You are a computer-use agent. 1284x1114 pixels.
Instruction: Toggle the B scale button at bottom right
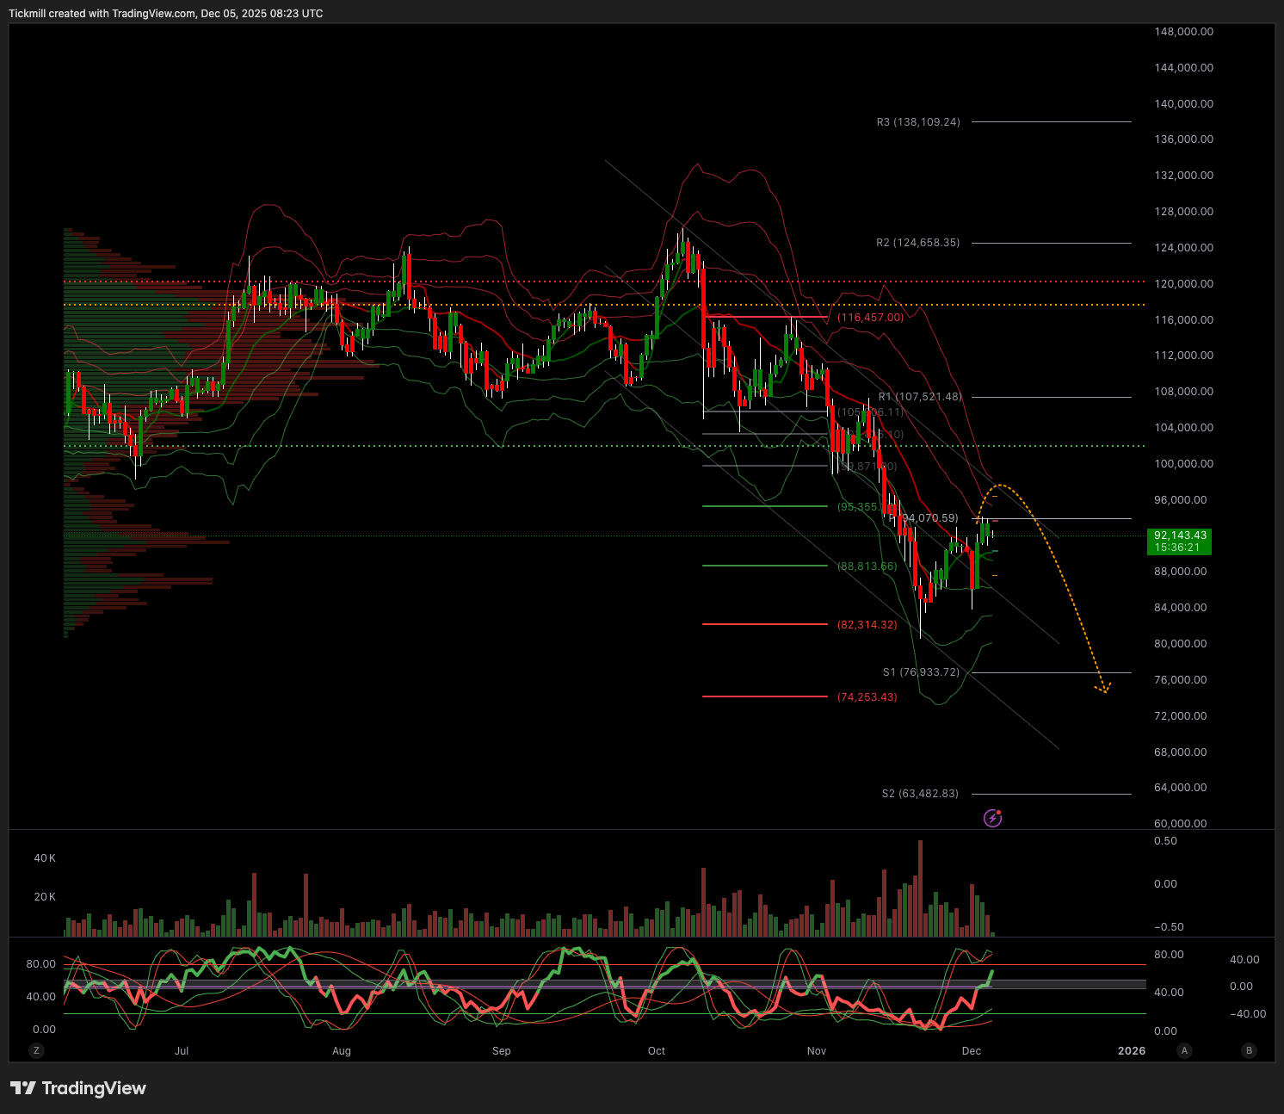[x=1249, y=1050]
